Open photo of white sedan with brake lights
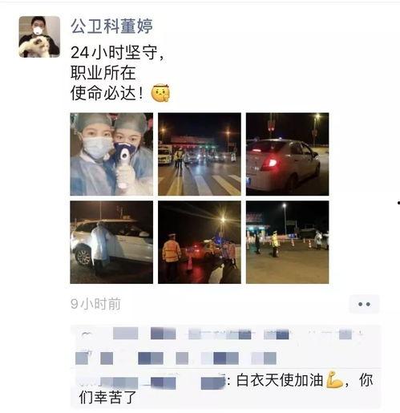400x413 pixels. click(287, 154)
